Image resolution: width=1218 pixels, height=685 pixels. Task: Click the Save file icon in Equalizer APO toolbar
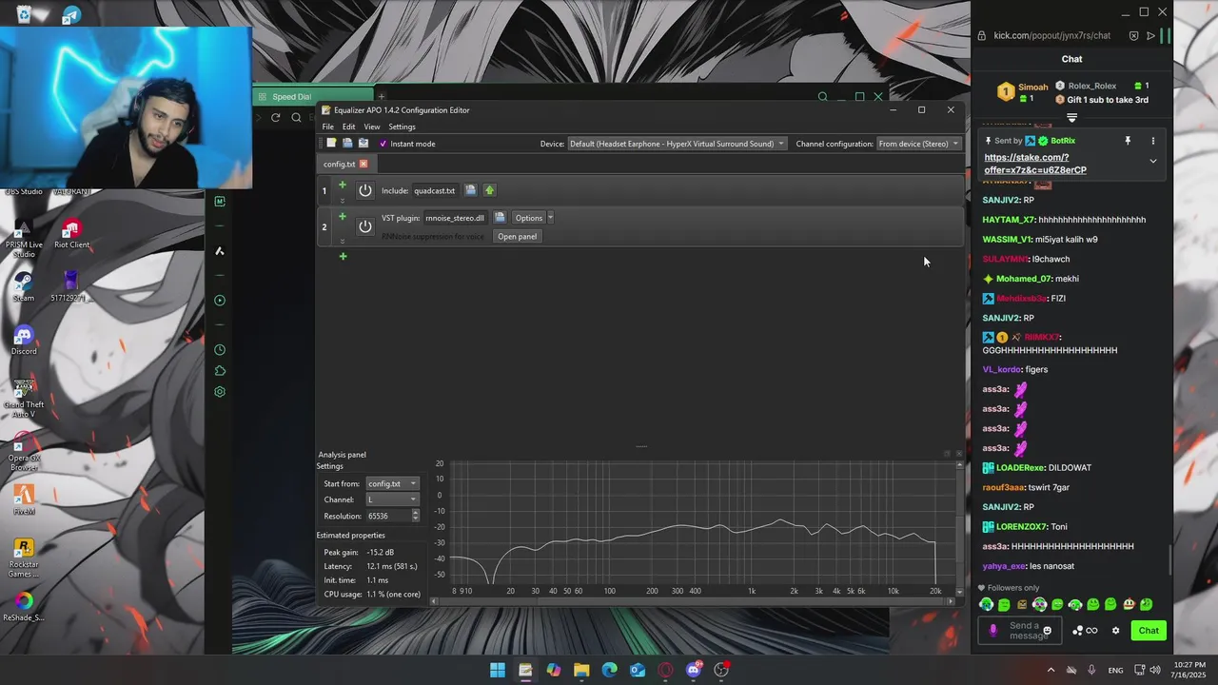pyautogui.click(x=363, y=144)
